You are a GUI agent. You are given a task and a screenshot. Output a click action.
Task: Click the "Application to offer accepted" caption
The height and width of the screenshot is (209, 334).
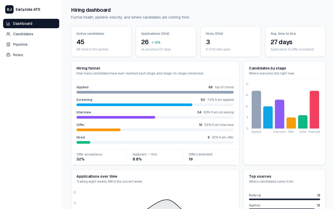tap(292, 49)
